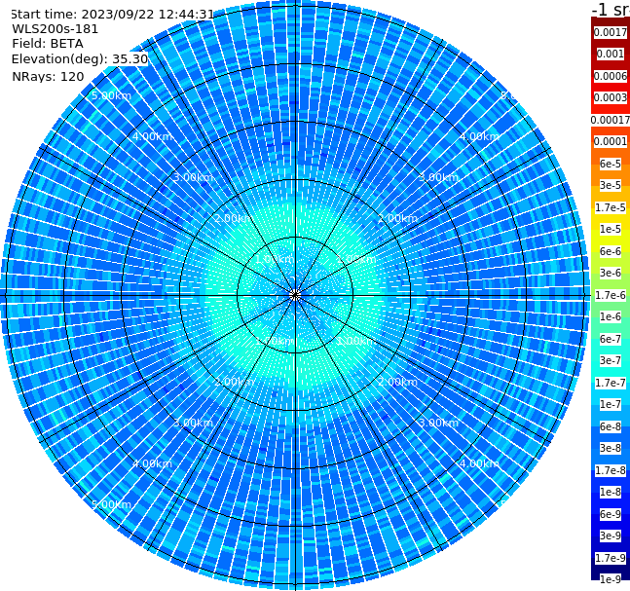
Task: Click the 6e-5 colorbar tick
Action: tap(611, 164)
